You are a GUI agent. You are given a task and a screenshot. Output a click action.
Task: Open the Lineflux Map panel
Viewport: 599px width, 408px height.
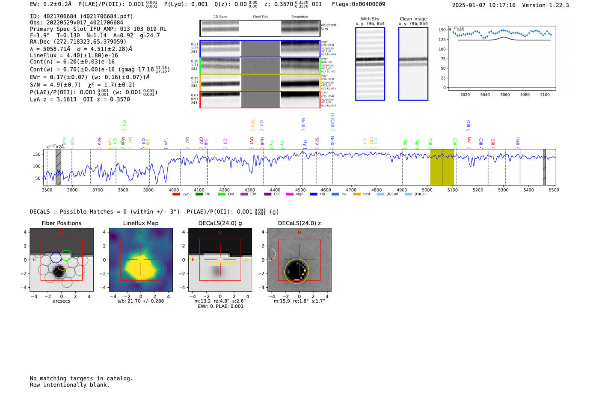(x=141, y=260)
